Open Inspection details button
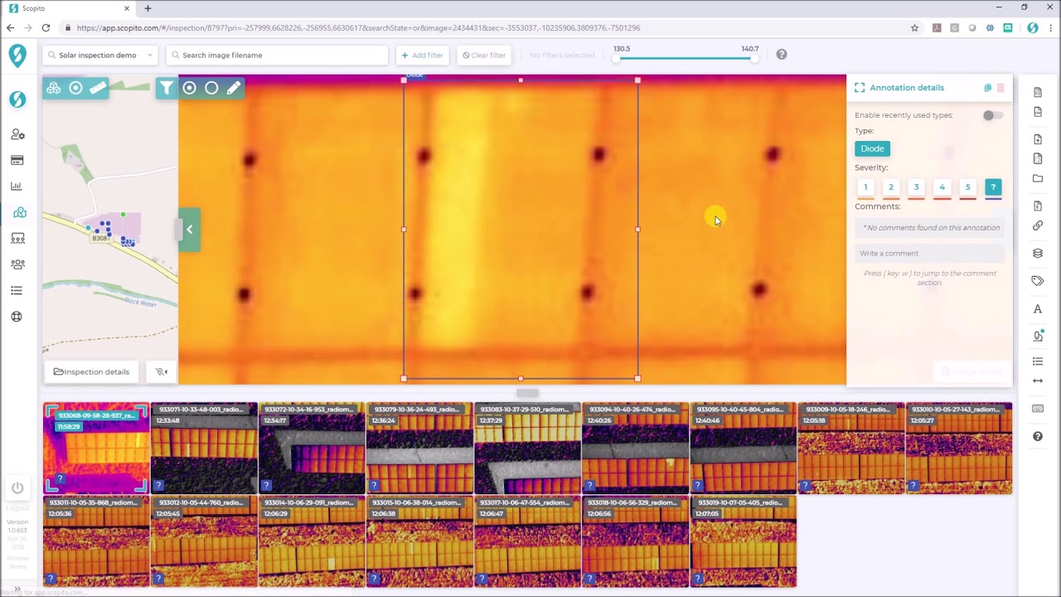The width and height of the screenshot is (1061, 597). click(x=91, y=372)
